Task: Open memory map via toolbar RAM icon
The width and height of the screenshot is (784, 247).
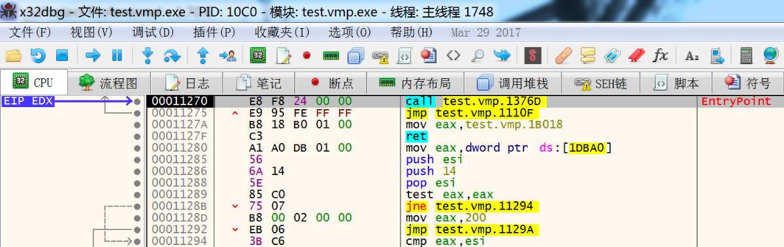Action: [x=331, y=56]
